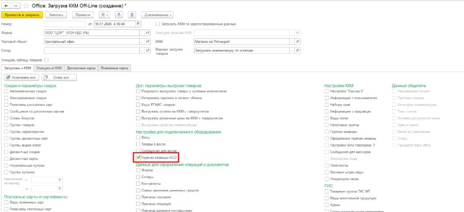Screen dimensions: 464x212
Task: Click Установить все button
Action: click(x=22, y=77)
